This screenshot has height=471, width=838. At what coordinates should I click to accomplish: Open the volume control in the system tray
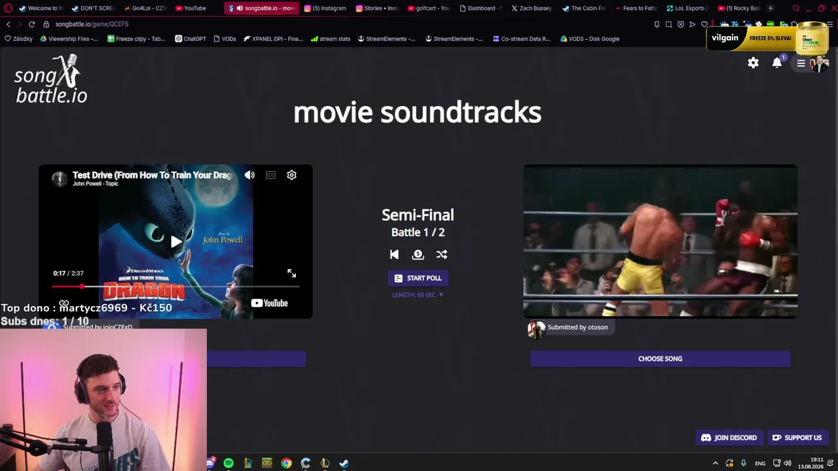787,463
